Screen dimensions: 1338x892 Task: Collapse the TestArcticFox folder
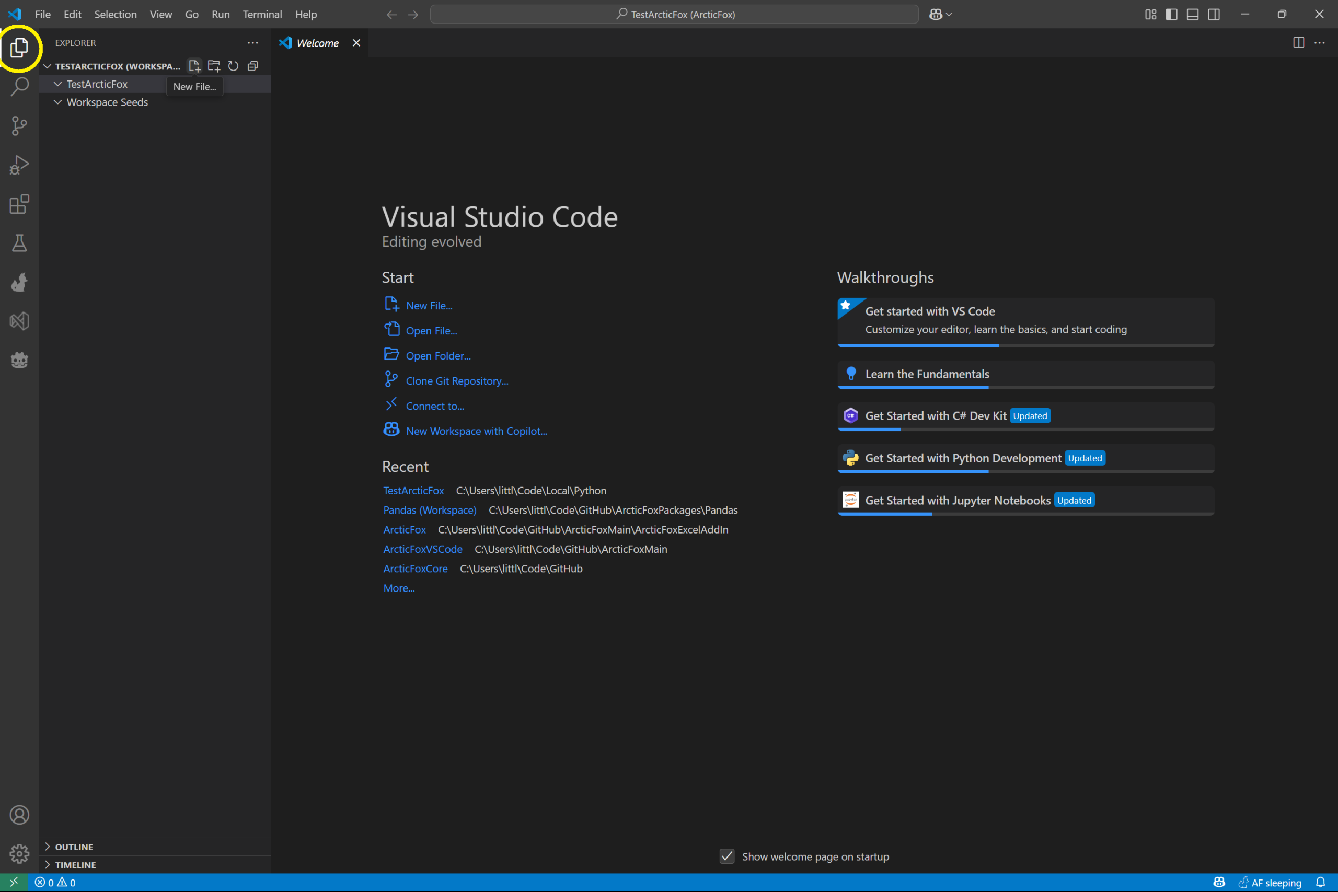[x=57, y=84]
